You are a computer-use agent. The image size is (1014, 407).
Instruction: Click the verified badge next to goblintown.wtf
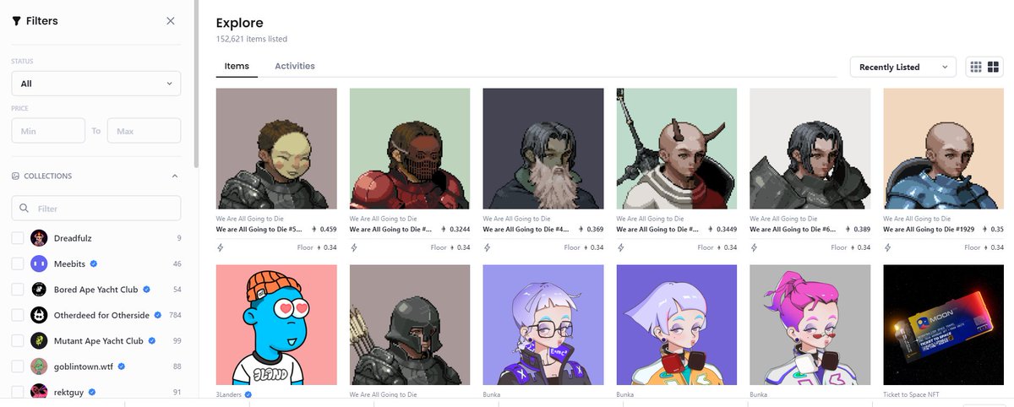point(122,366)
